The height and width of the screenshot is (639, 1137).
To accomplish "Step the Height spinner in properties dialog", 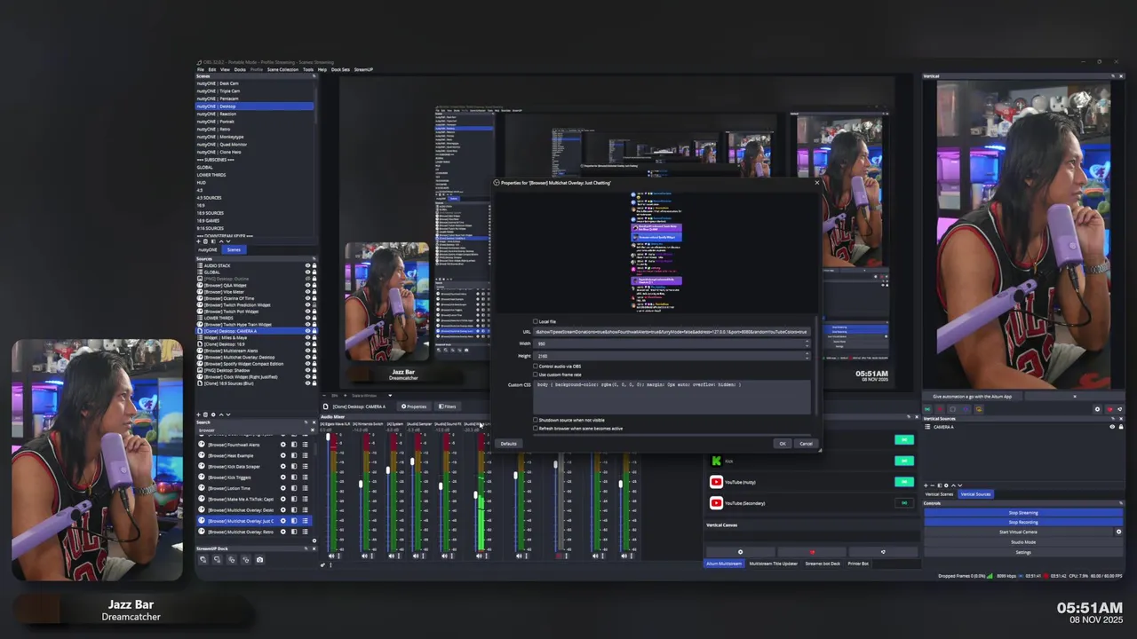I will [807, 356].
